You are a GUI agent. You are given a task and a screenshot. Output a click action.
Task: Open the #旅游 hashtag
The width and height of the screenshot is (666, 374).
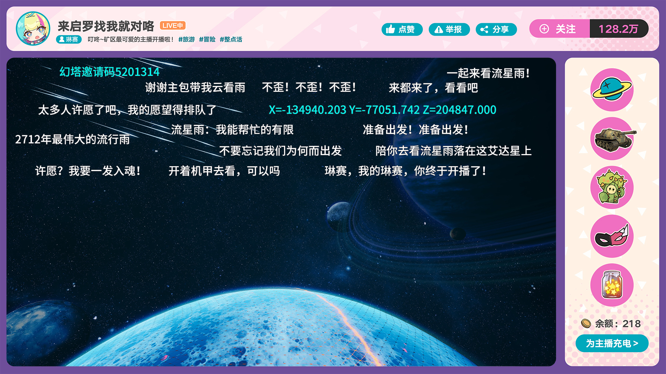[187, 39]
